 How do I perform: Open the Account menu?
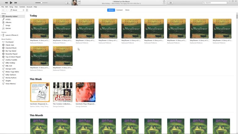click(x=29, y=7)
